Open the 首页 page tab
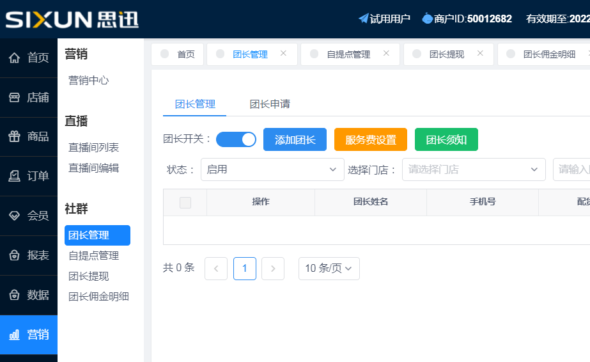This screenshot has height=362, width=590. 178,54
